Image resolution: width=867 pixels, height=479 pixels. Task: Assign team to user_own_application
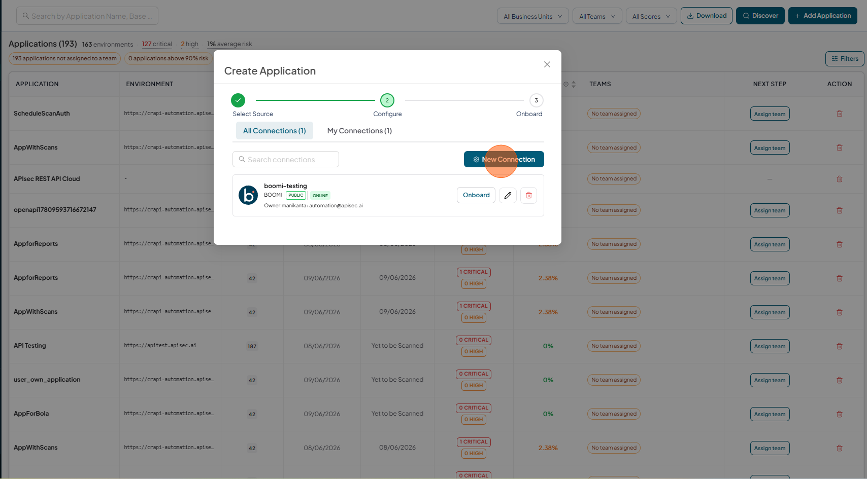click(x=770, y=380)
